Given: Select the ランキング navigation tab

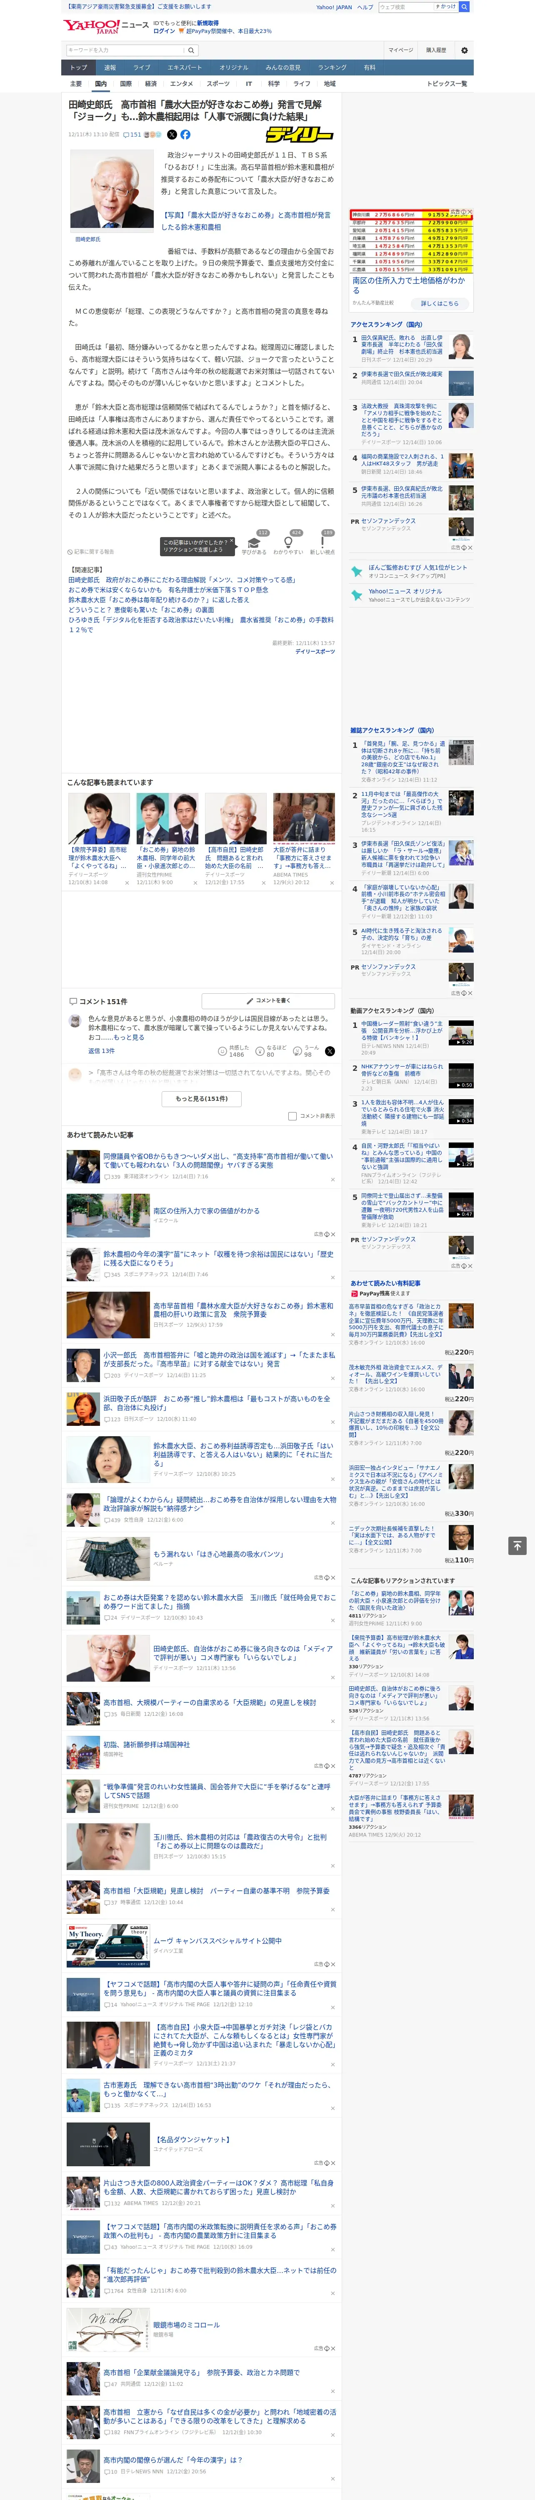Looking at the screenshot, I should [332, 68].
